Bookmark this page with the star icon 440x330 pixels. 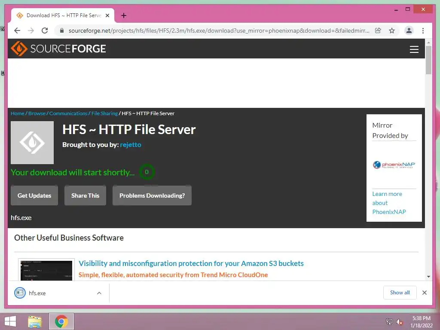pos(392,31)
